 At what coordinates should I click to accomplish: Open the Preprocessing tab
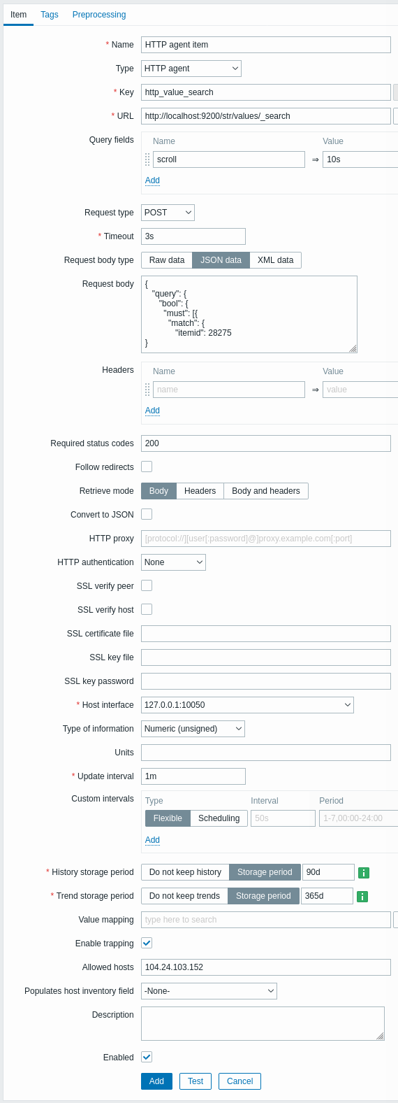[99, 15]
